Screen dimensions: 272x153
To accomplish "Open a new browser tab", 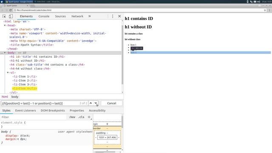I will (32, 6).
